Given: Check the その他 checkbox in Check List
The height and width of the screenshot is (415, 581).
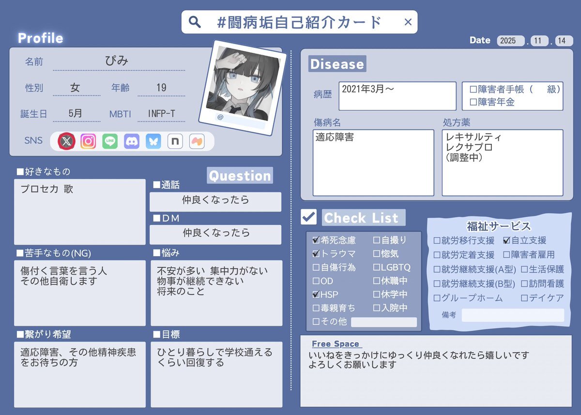Looking at the screenshot, I should (x=316, y=321).
